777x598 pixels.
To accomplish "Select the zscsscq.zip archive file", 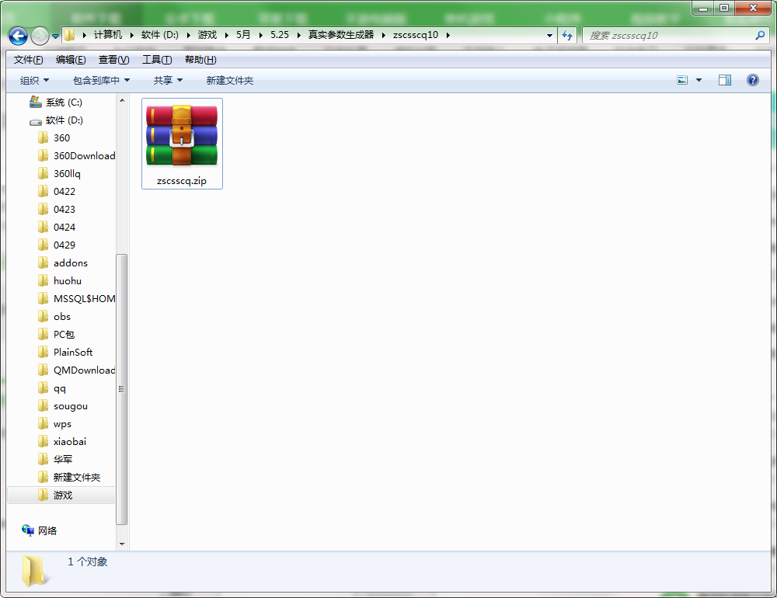I will pyautogui.click(x=182, y=144).
